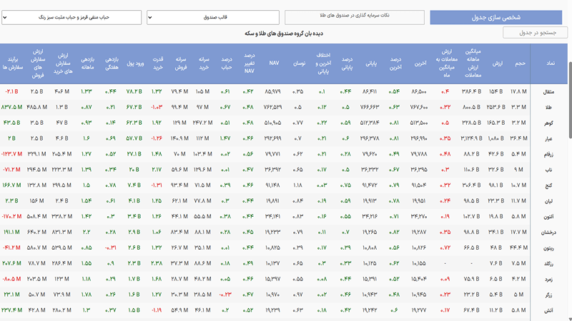Sort by ورود پول column header

(135, 63)
